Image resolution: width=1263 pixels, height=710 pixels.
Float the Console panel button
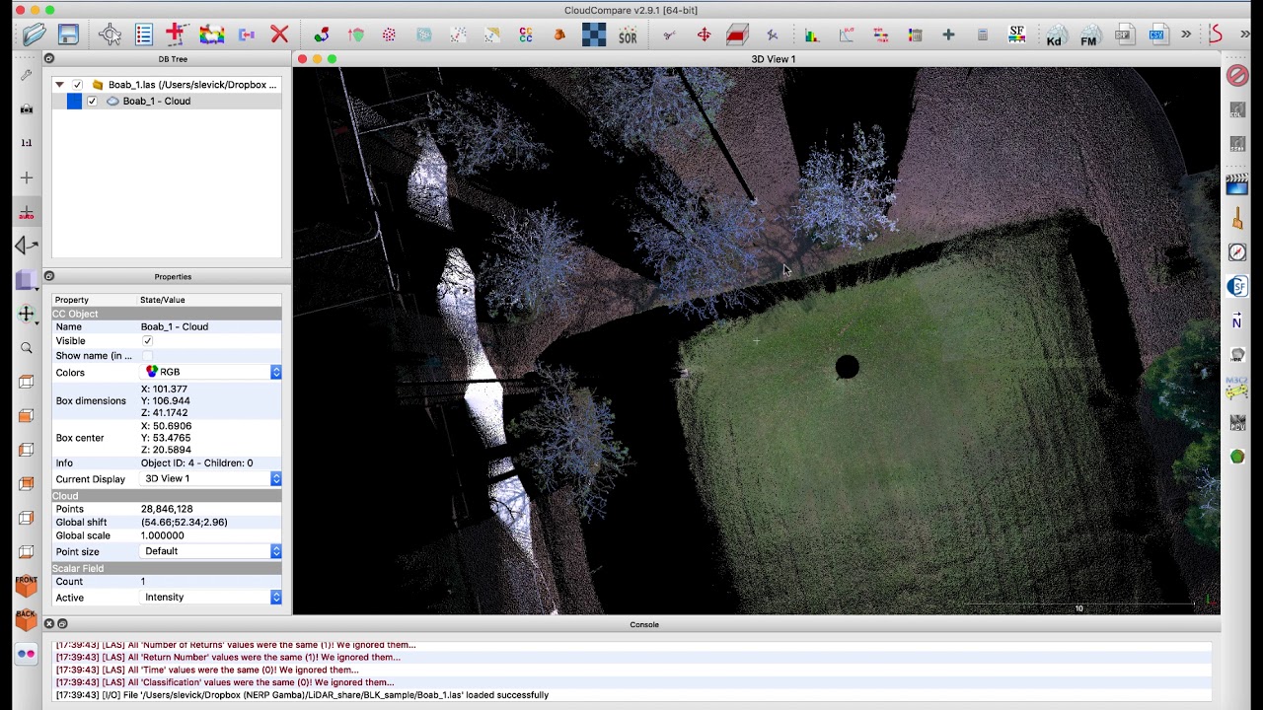pos(62,624)
